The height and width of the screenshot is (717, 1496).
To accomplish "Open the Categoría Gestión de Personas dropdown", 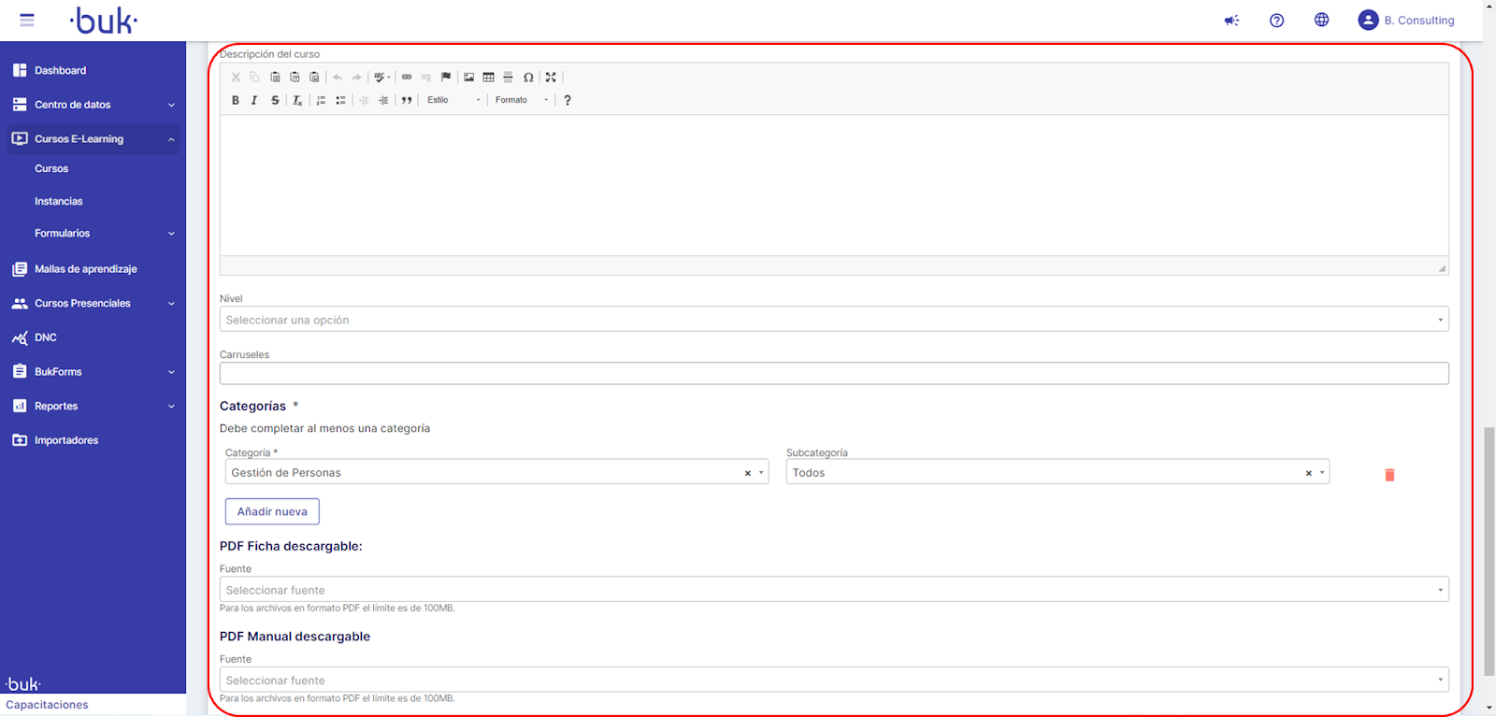I will [x=496, y=472].
